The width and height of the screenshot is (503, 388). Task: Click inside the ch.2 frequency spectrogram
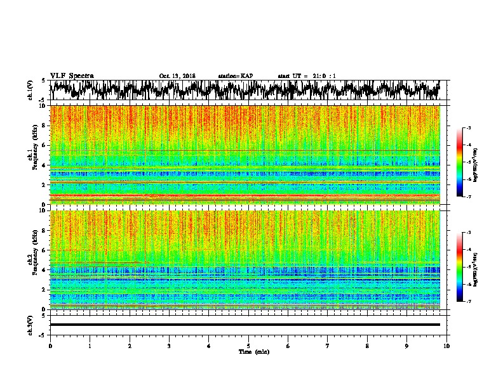[245, 260]
